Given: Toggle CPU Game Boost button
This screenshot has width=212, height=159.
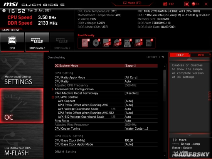Looking at the screenshot, I should 12,42.
